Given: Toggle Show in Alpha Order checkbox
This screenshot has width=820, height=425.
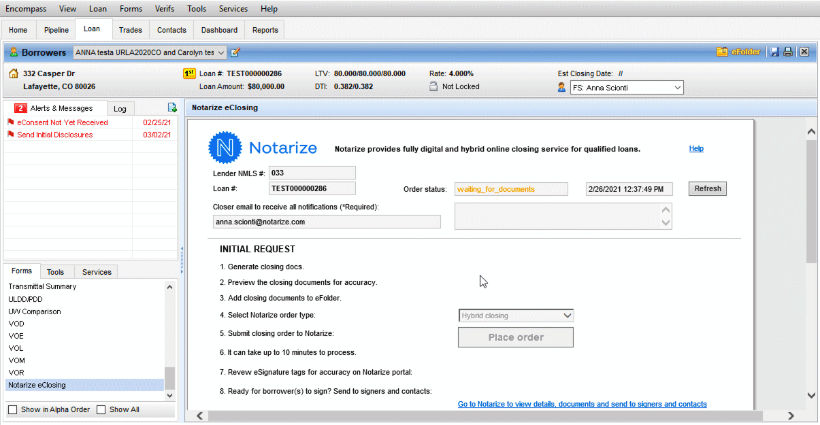Looking at the screenshot, I should [x=12, y=410].
